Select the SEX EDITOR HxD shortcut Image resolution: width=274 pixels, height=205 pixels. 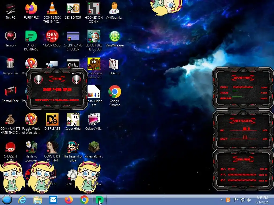73,8
